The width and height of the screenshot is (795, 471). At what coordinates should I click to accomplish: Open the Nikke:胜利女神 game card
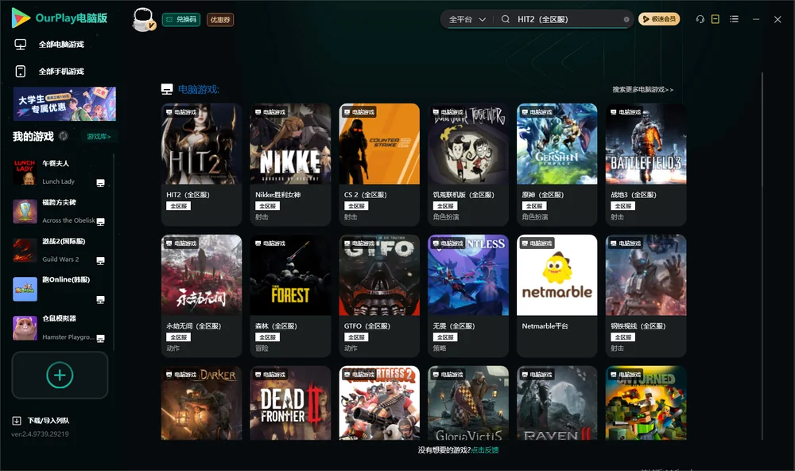290,165
